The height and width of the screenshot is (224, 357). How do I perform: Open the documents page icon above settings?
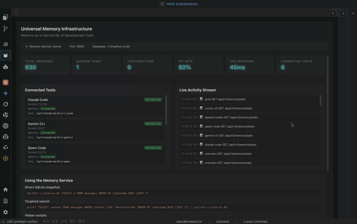[6, 201]
